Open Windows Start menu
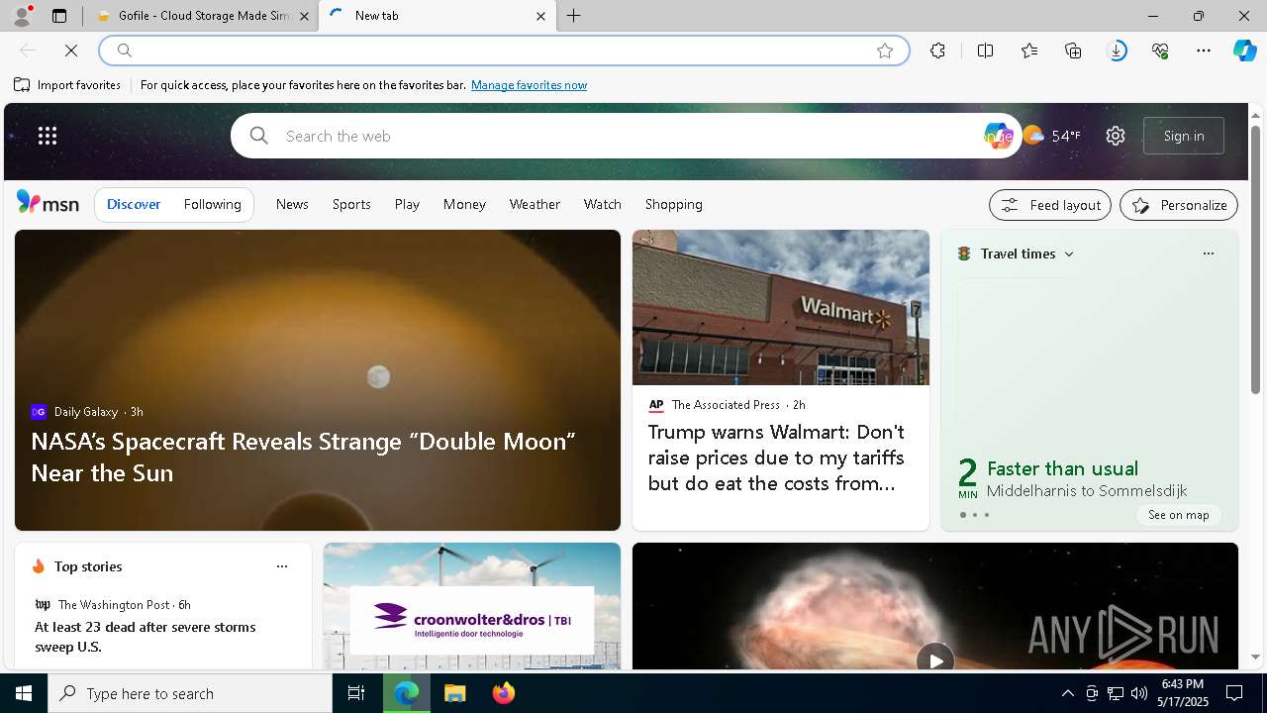This screenshot has height=713, width=1267. (24, 693)
